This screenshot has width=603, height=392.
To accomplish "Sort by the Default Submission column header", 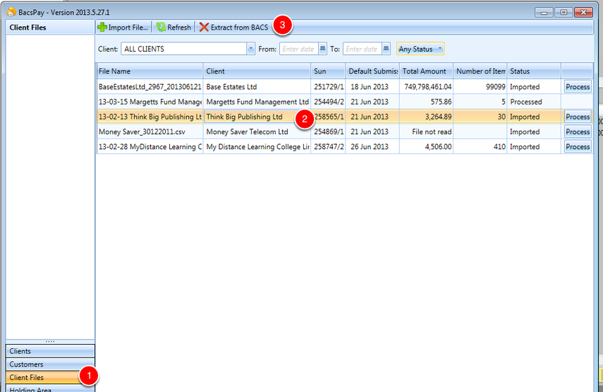I will [372, 71].
